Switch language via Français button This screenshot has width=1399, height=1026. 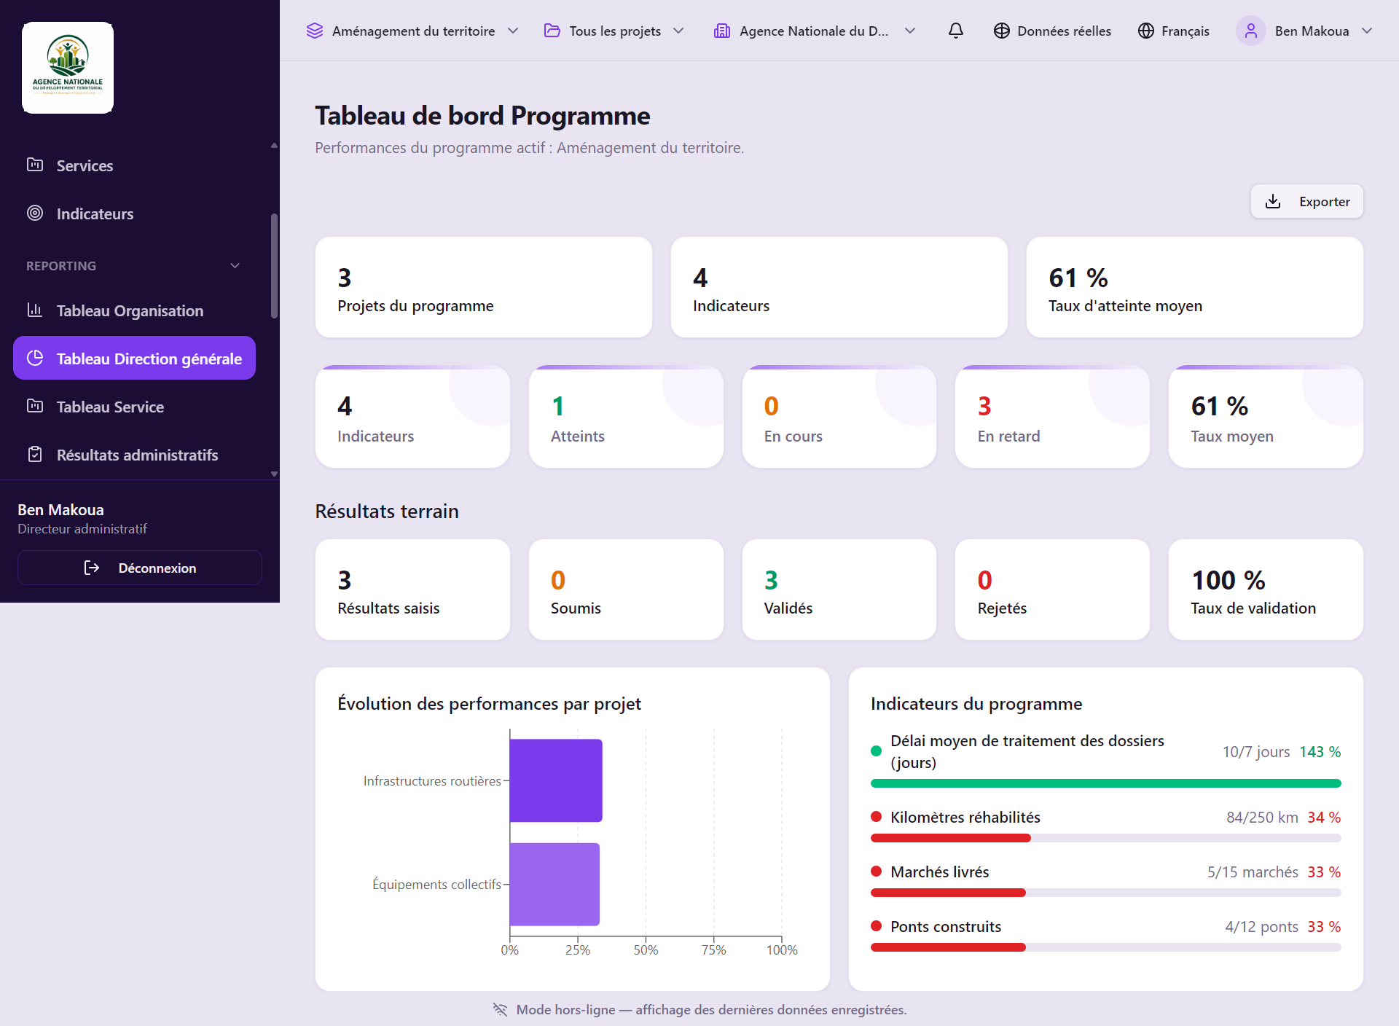(x=1174, y=31)
